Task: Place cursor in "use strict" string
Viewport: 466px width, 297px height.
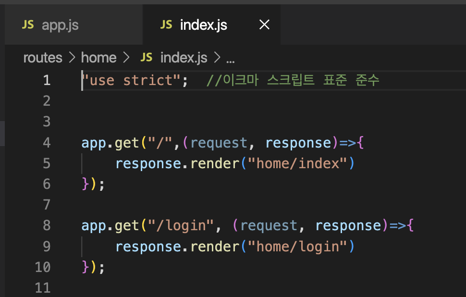Action: (131, 80)
